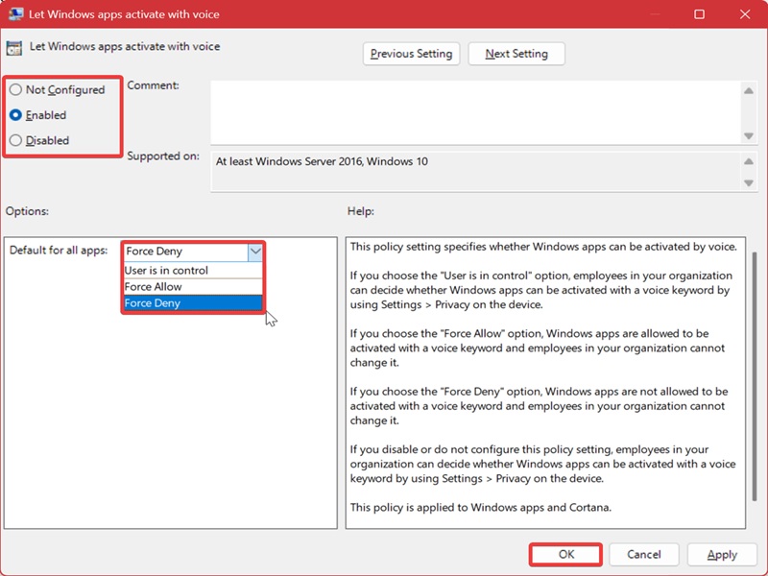Click Comment box scroll down arrow

(749, 135)
